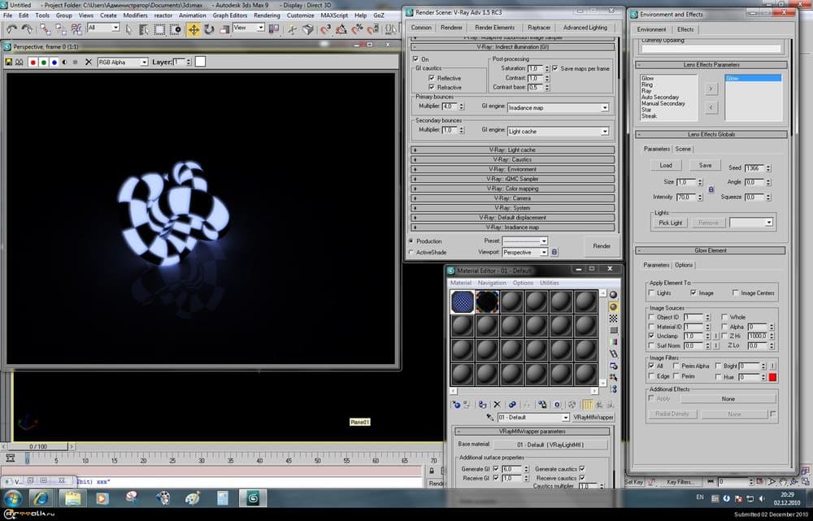This screenshot has height=521, width=813.
Task: Expand the V-Ray: Light cache rollout
Action: pos(513,150)
